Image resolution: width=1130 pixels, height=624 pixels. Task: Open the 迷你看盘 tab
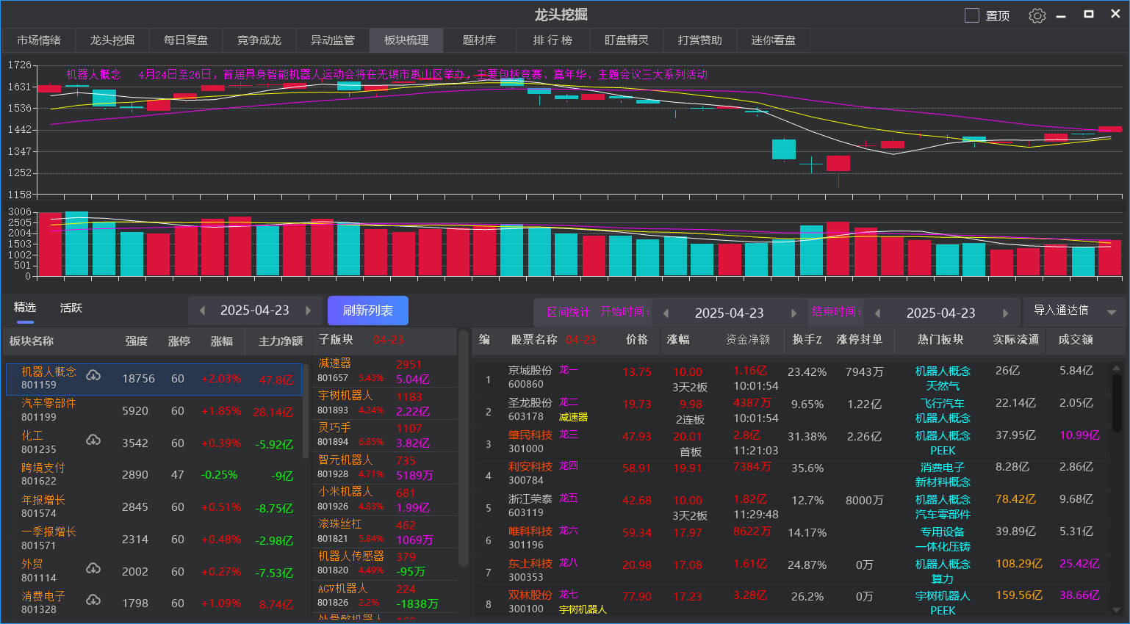pyautogui.click(x=774, y=40)
